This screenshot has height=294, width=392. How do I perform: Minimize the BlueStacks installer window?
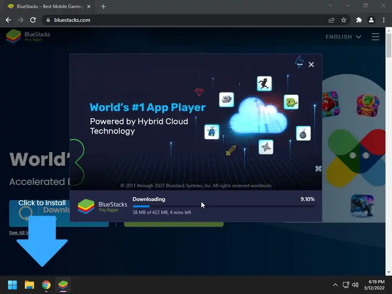click(x=300, y=64)
